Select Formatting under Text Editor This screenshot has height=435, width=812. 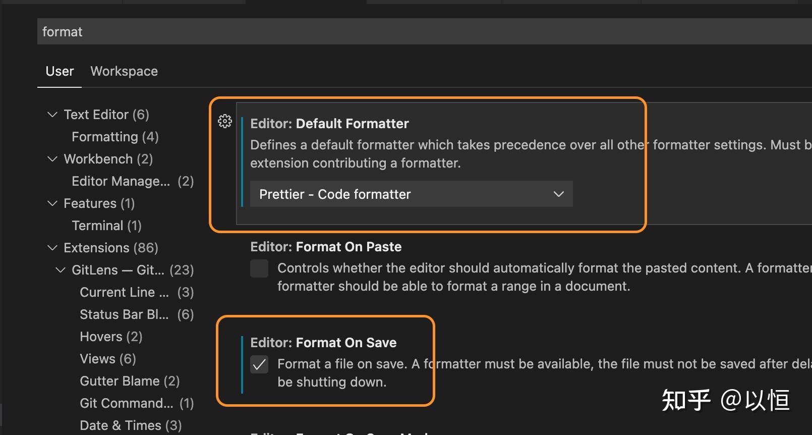pos(114,136)
